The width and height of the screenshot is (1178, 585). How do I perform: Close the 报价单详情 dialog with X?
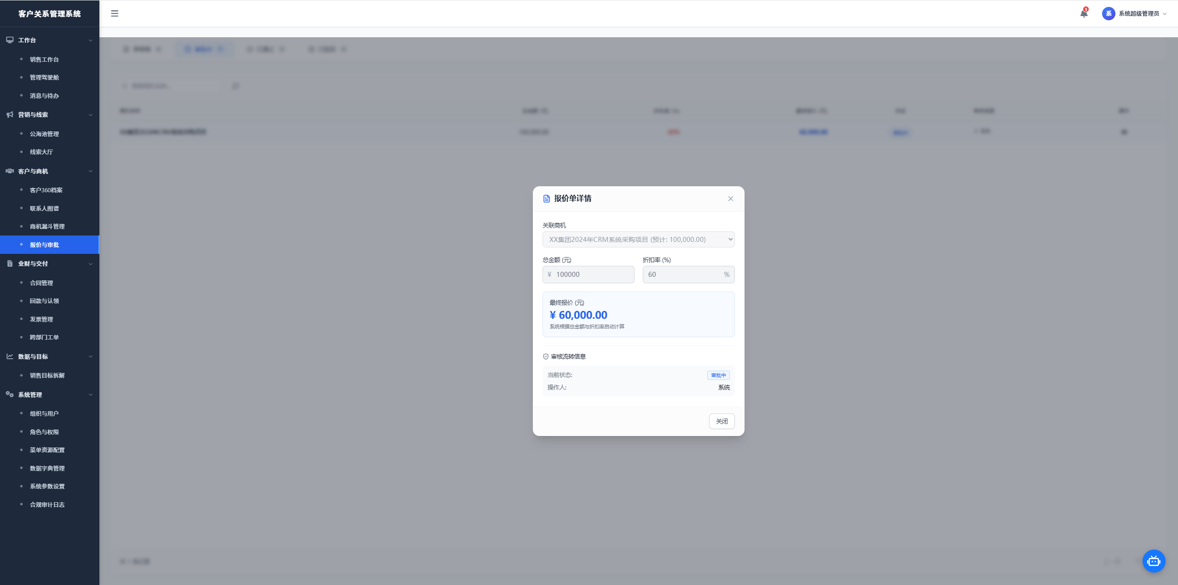pos(730,199)
